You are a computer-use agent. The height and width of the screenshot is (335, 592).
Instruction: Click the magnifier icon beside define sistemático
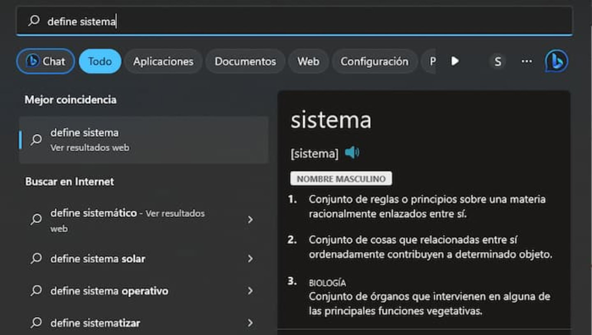(x=36, y=220)
